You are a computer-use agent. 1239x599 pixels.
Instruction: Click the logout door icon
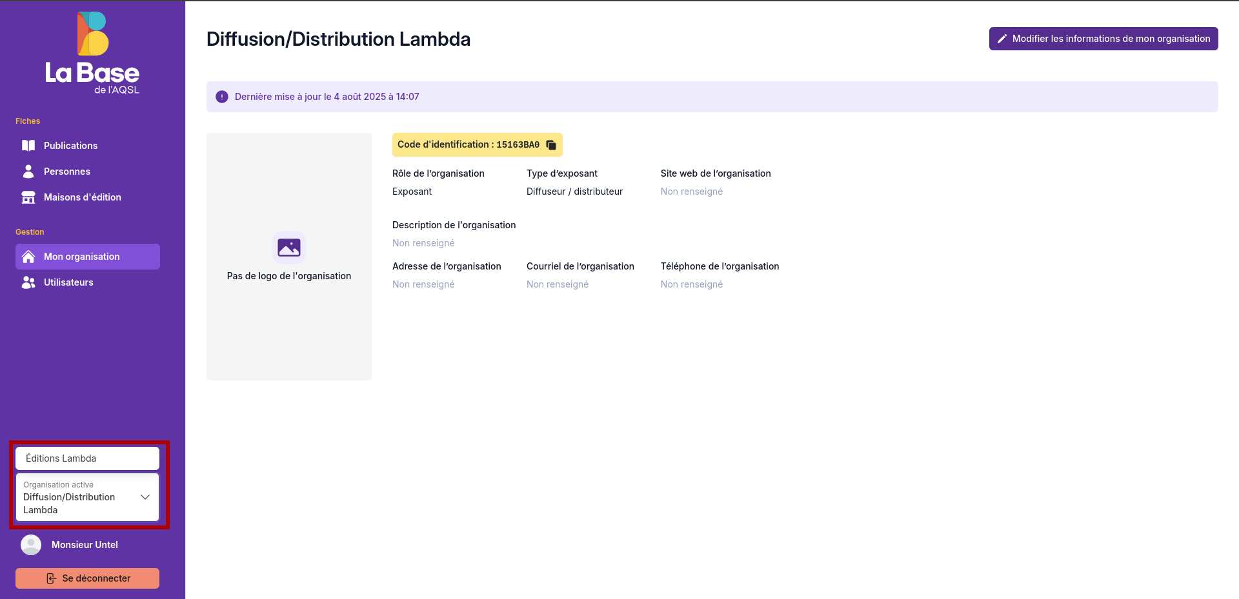52,578
